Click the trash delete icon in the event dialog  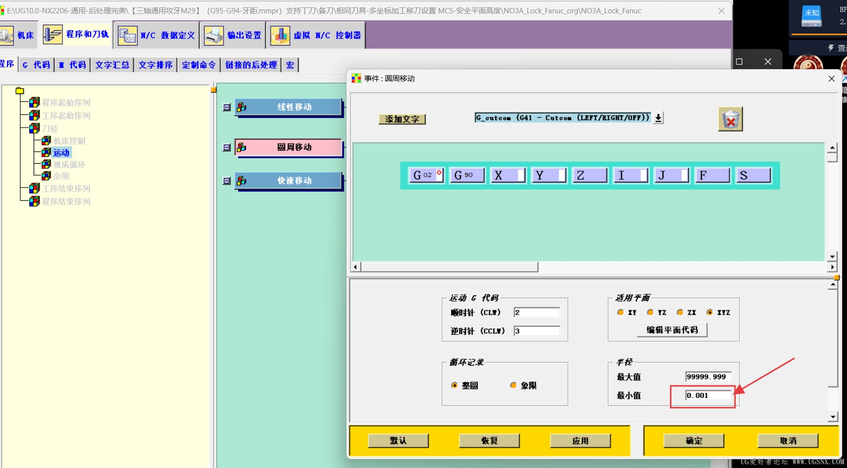(730, 119)
